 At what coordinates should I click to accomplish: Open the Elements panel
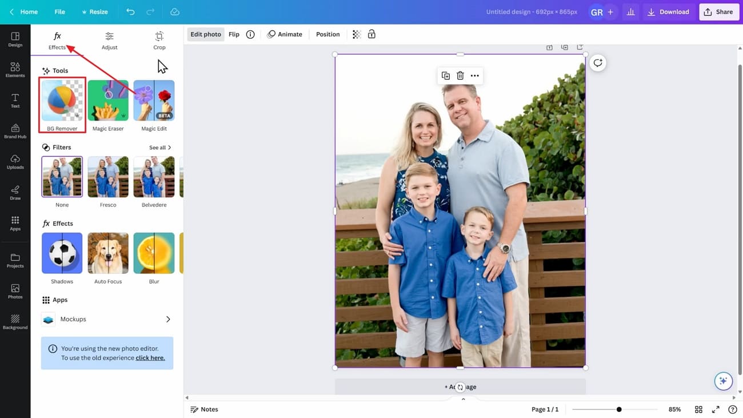(15, 70)
